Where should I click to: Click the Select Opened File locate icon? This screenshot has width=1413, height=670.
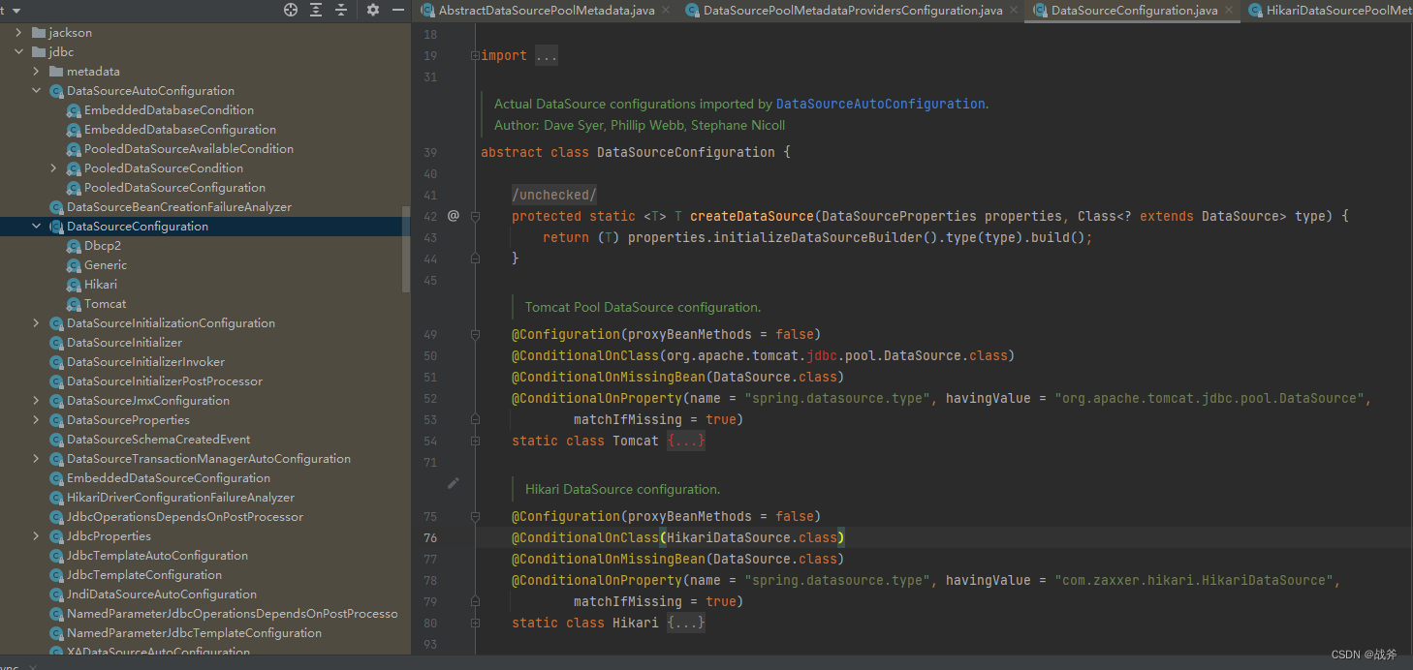(x=291, y=10)
